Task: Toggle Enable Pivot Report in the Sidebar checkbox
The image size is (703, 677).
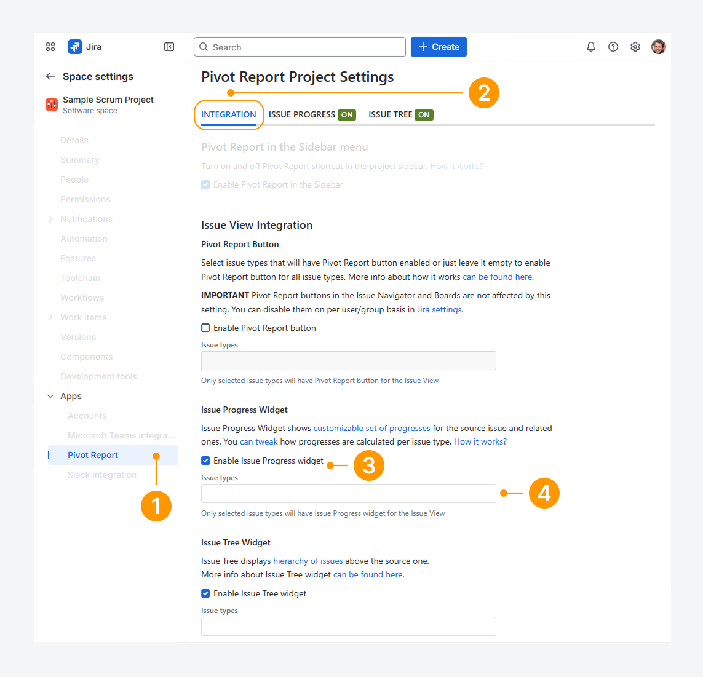Action: (205, 184)
